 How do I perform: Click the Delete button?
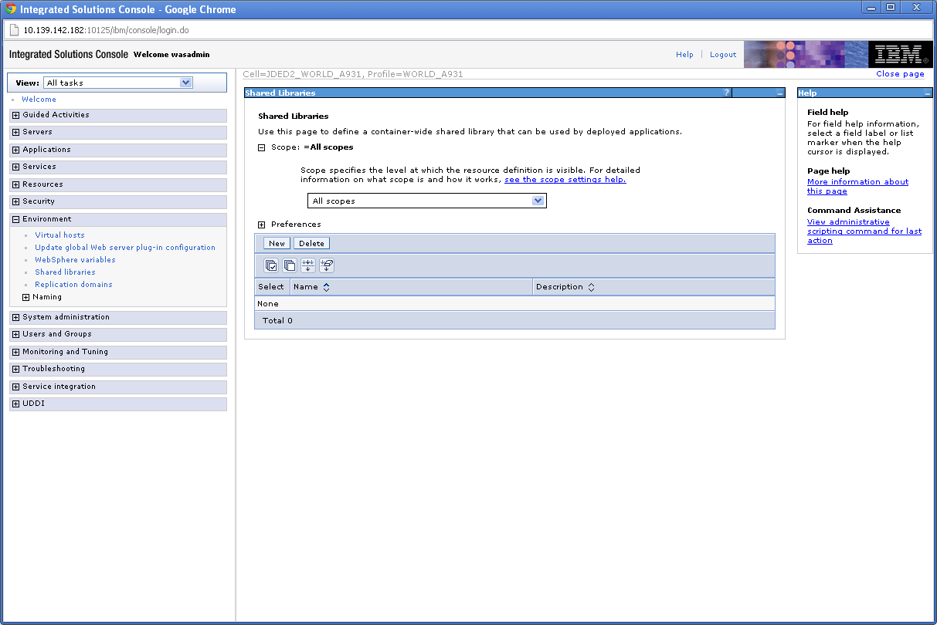tap(311, 243)
